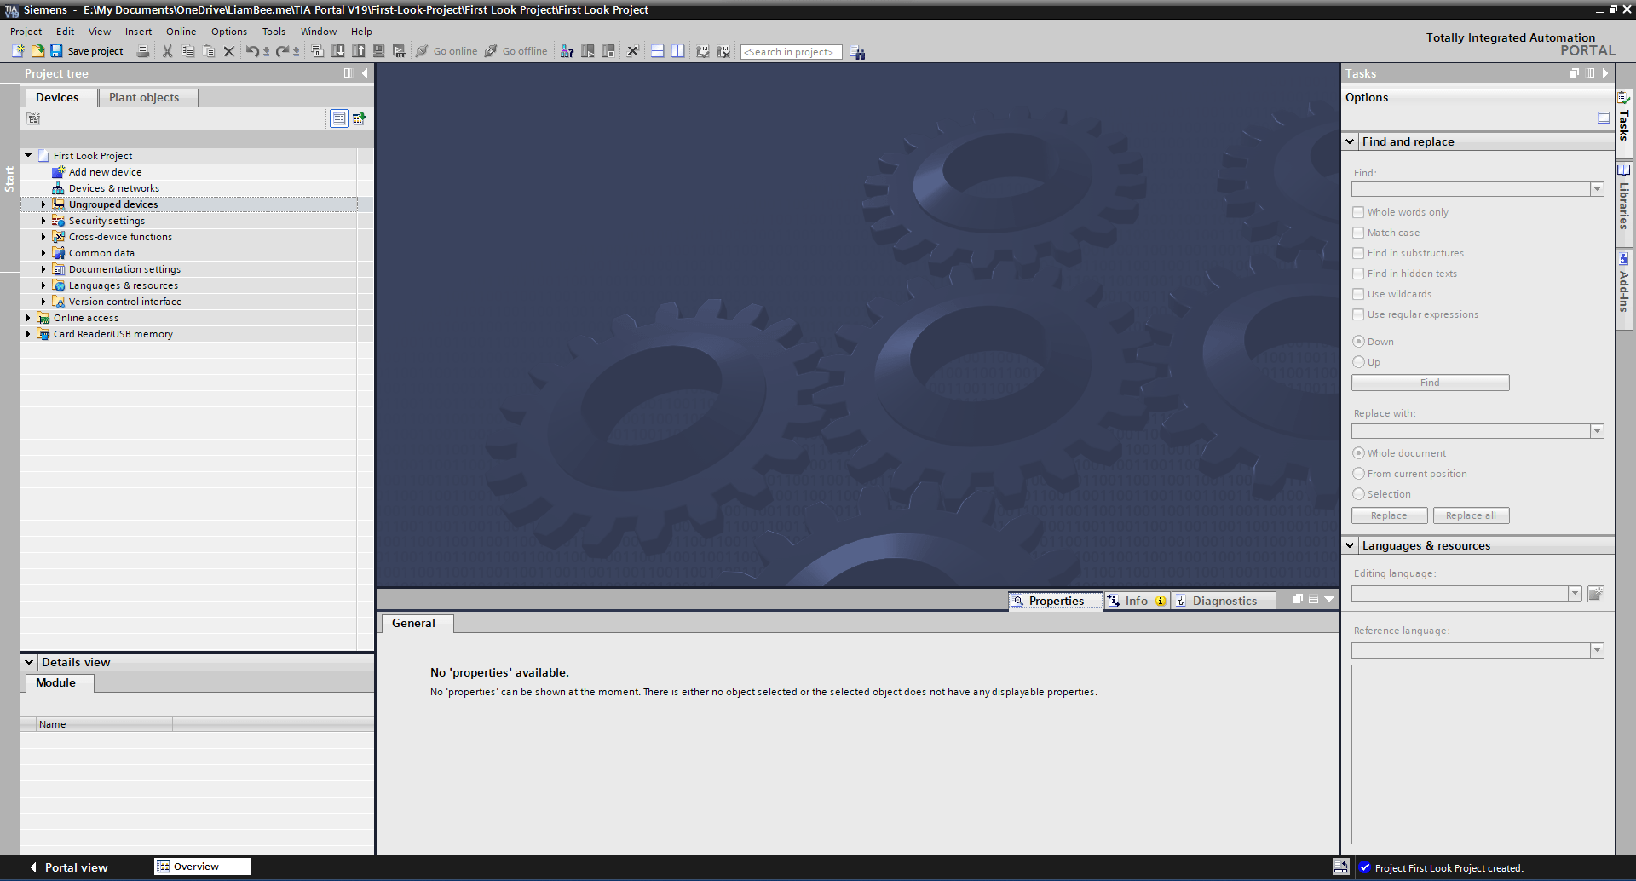
Task: Click the New project toolbar icon
Action: 18,51
